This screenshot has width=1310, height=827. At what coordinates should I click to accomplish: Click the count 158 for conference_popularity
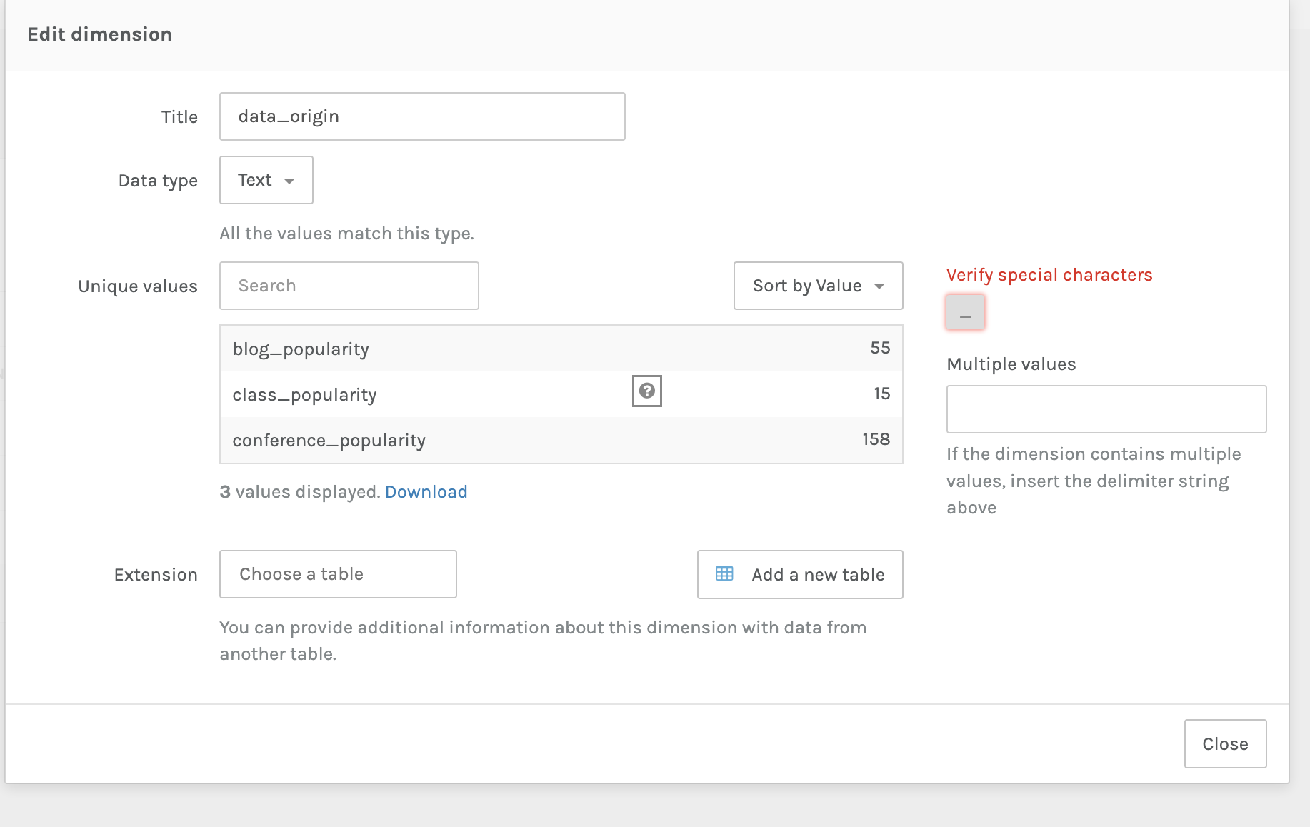point(876,440)
